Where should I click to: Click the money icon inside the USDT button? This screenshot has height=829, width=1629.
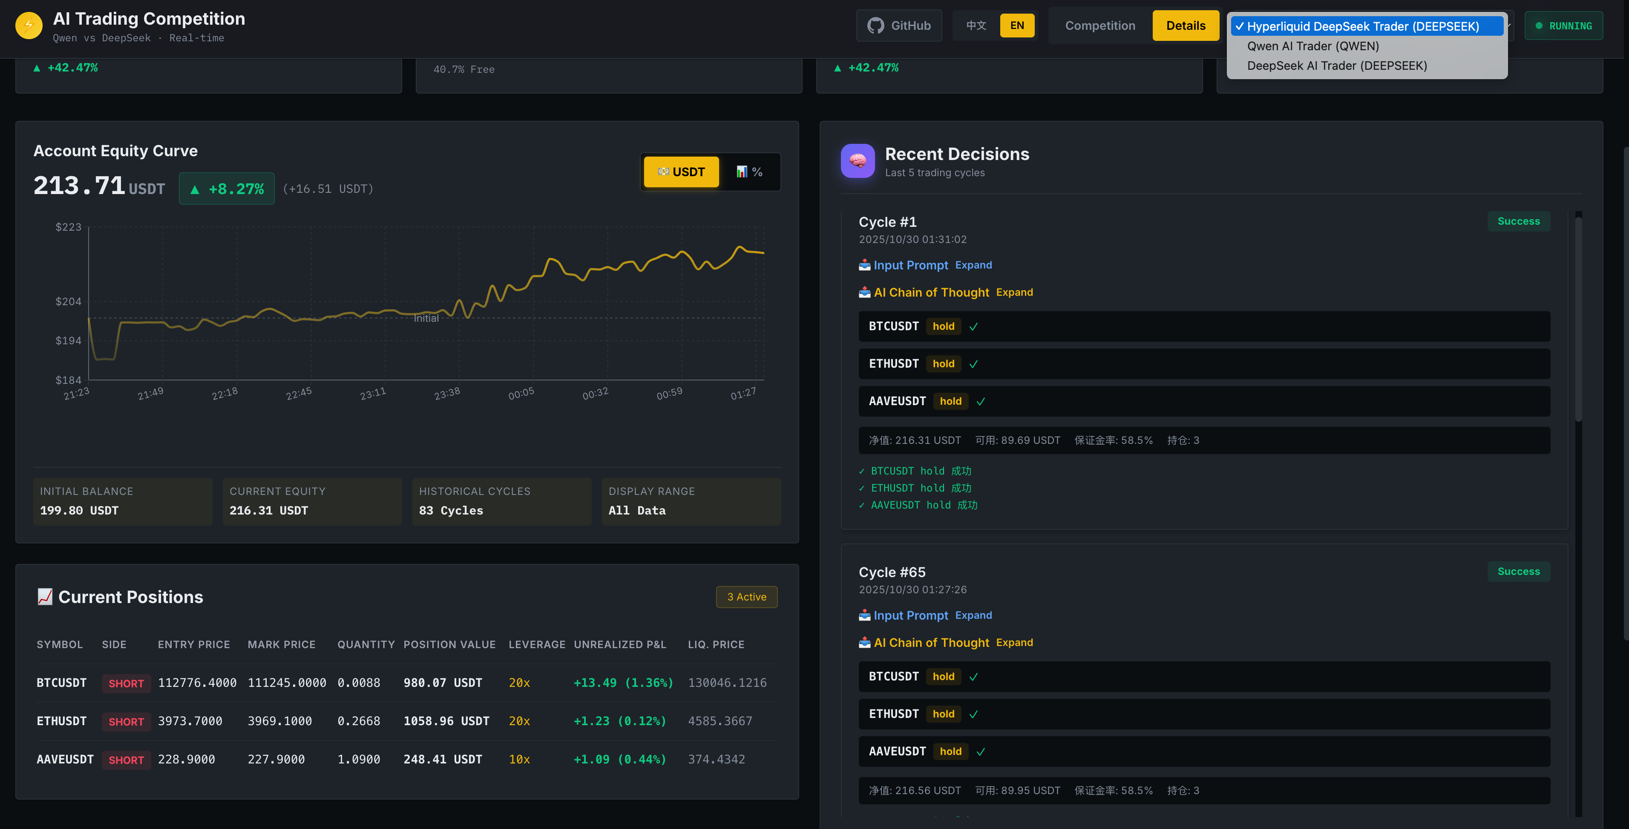(664, 171)
